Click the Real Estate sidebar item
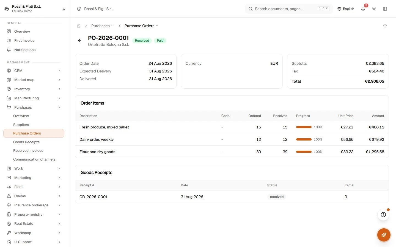The width and height of the screenshot is (396, 247). (x=34, y=224)
